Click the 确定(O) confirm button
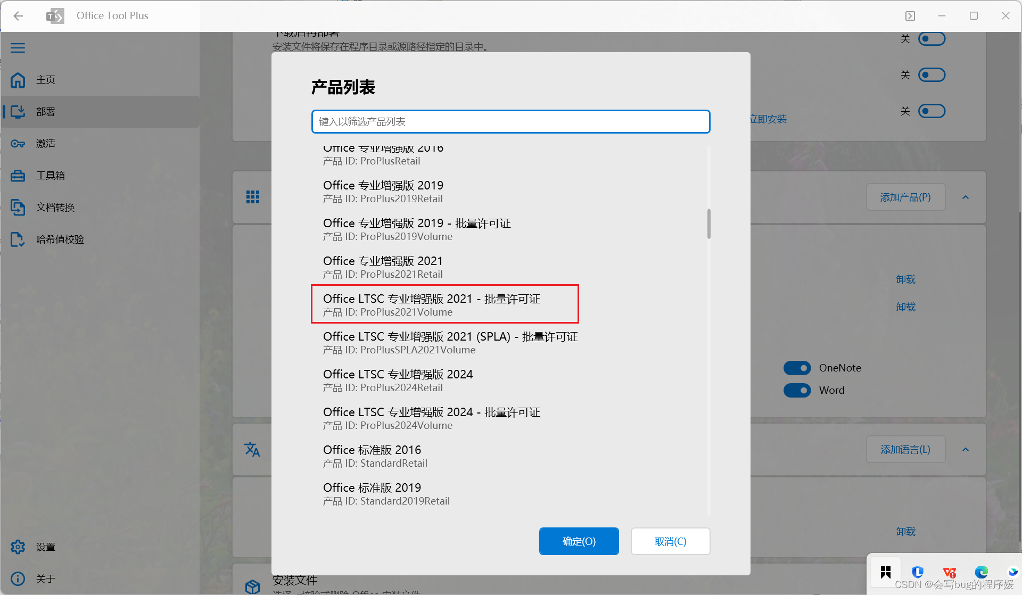This screenshot has height=595, width=1022. [x=579, y=541]
